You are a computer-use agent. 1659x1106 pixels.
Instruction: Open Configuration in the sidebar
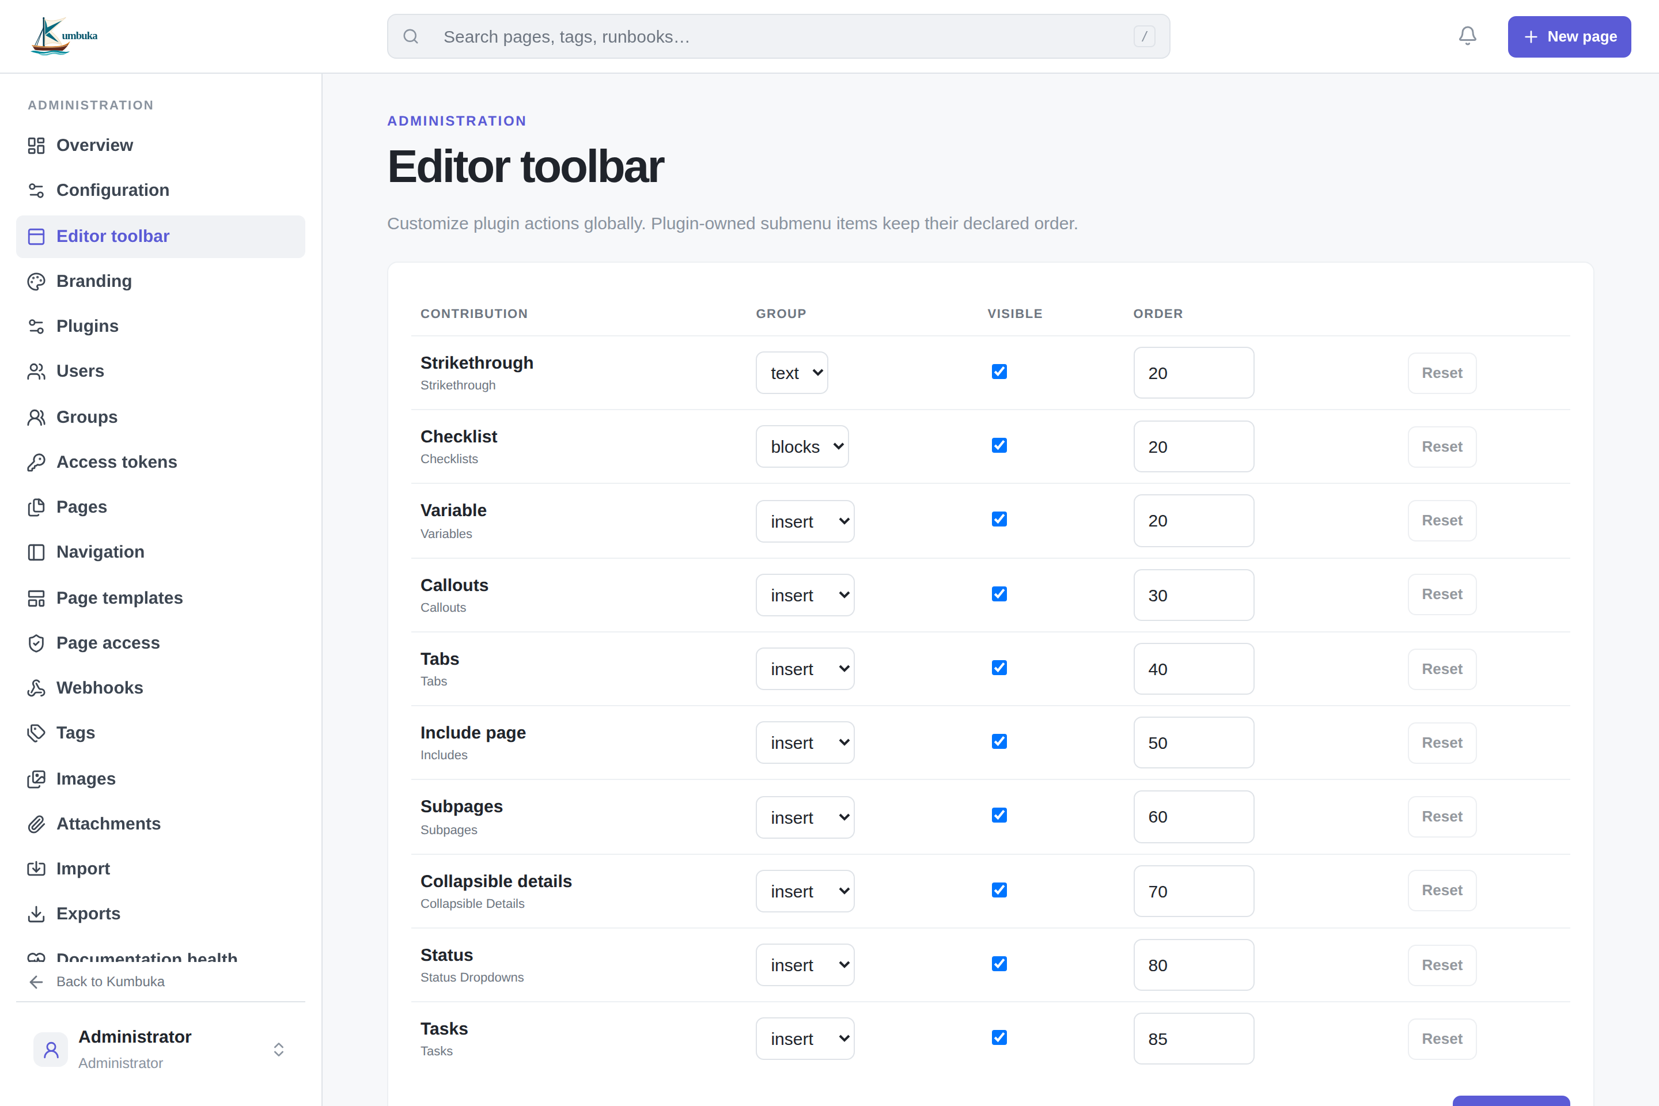160,191
